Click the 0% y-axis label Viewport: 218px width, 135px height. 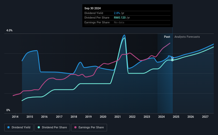pyautogui.click(x=8, y=110)
